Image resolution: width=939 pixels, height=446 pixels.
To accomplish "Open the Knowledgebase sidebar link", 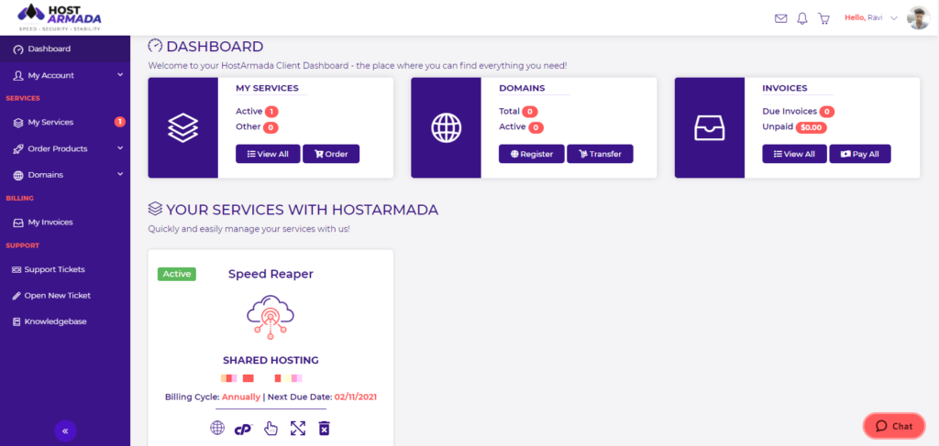I will click(65, 321).
